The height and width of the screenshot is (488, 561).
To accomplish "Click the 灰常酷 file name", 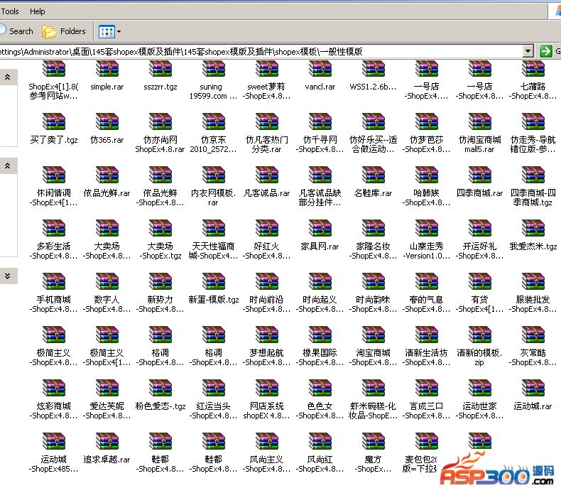I will click(533, 357).
